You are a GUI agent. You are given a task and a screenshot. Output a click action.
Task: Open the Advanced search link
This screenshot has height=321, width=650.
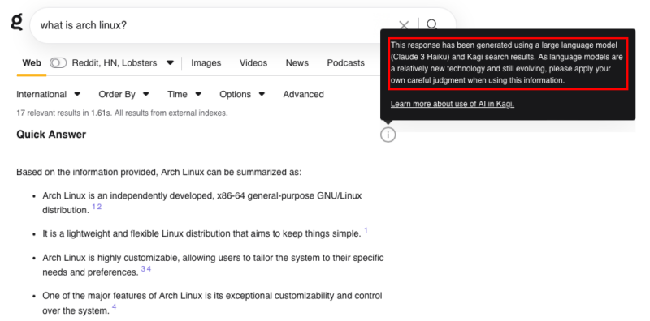[x=303, y=94]
